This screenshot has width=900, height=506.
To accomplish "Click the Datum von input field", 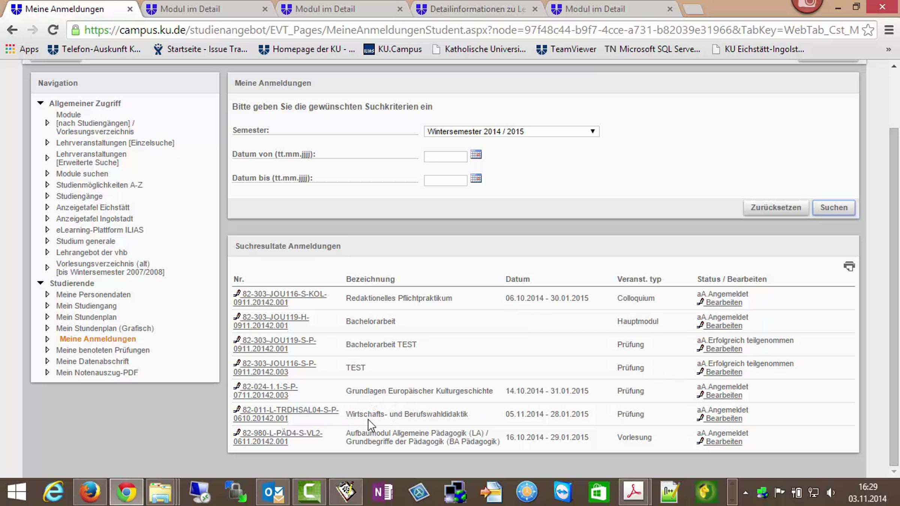I will (445, 156).
